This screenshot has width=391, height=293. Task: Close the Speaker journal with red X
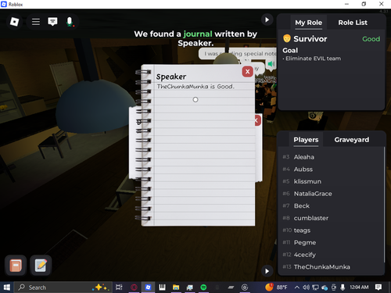tap(248, 72)
